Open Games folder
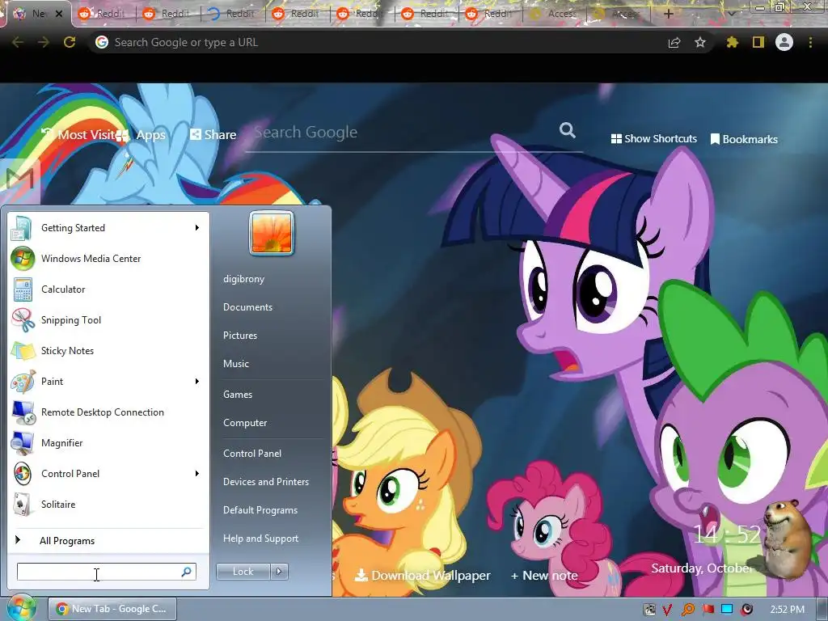The image size is (828, 621). (x=238, y=395)
